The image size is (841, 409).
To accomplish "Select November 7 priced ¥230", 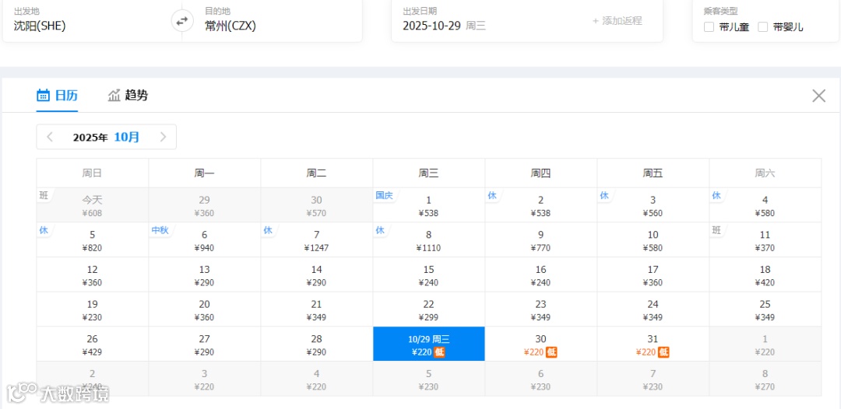I will 653,379.
